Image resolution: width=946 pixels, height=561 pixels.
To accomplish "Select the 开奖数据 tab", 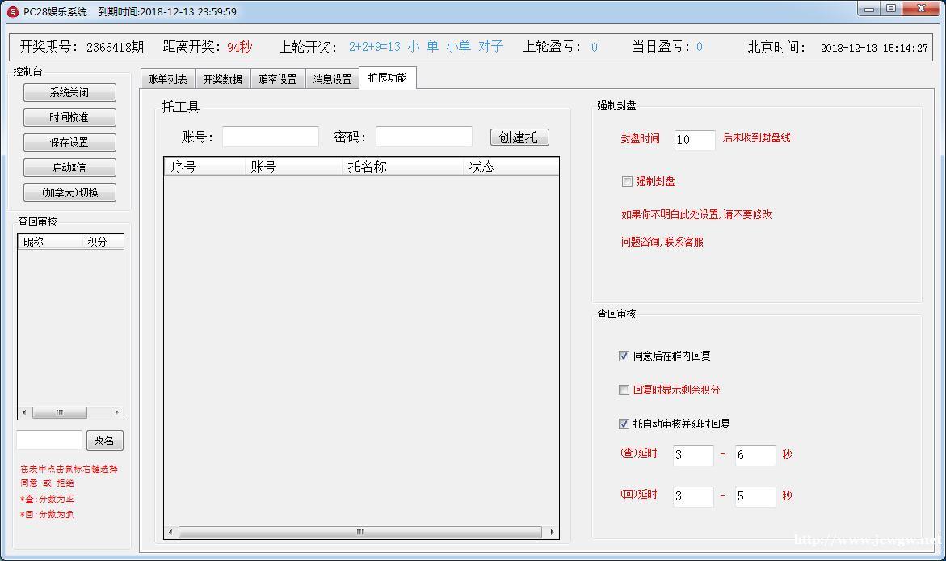I will click(x=222, y=79).
